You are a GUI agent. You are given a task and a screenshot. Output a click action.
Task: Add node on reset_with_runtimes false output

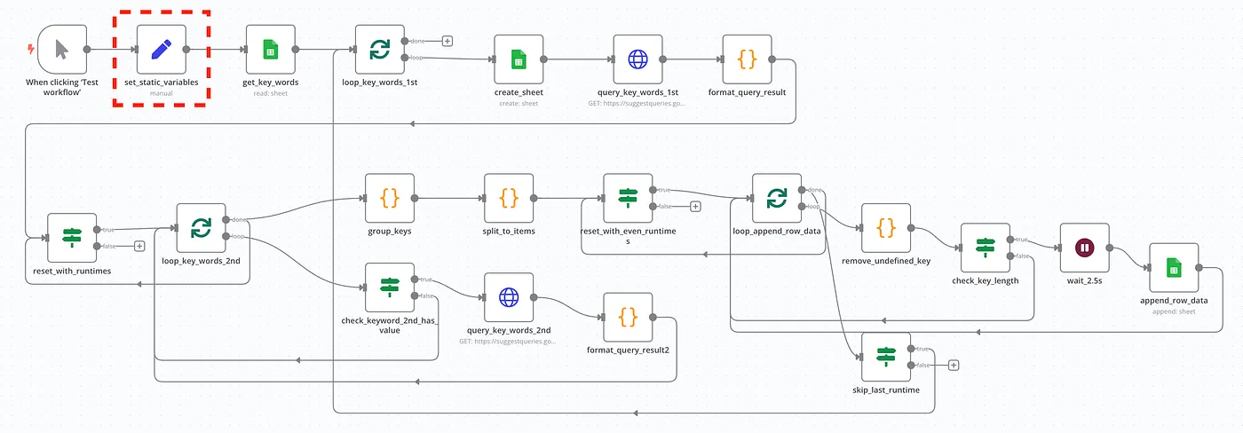point(139,246)
